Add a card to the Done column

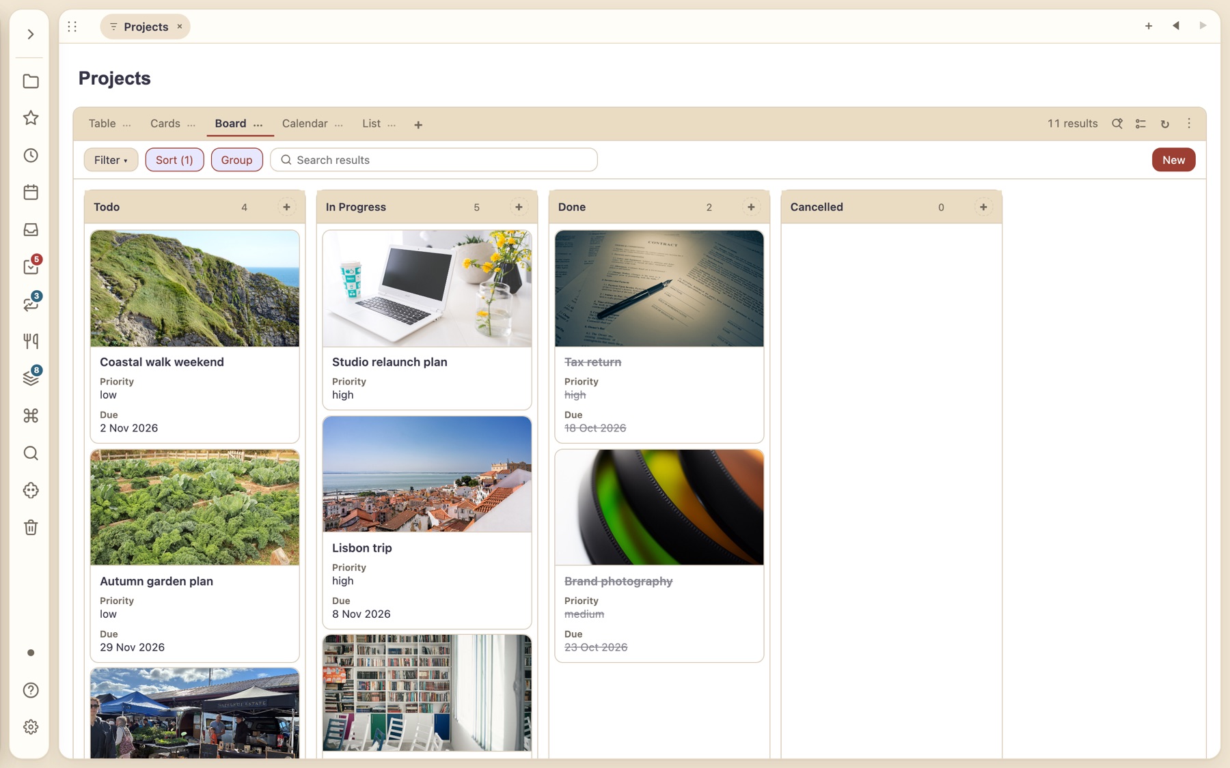(x=751, y=207)
